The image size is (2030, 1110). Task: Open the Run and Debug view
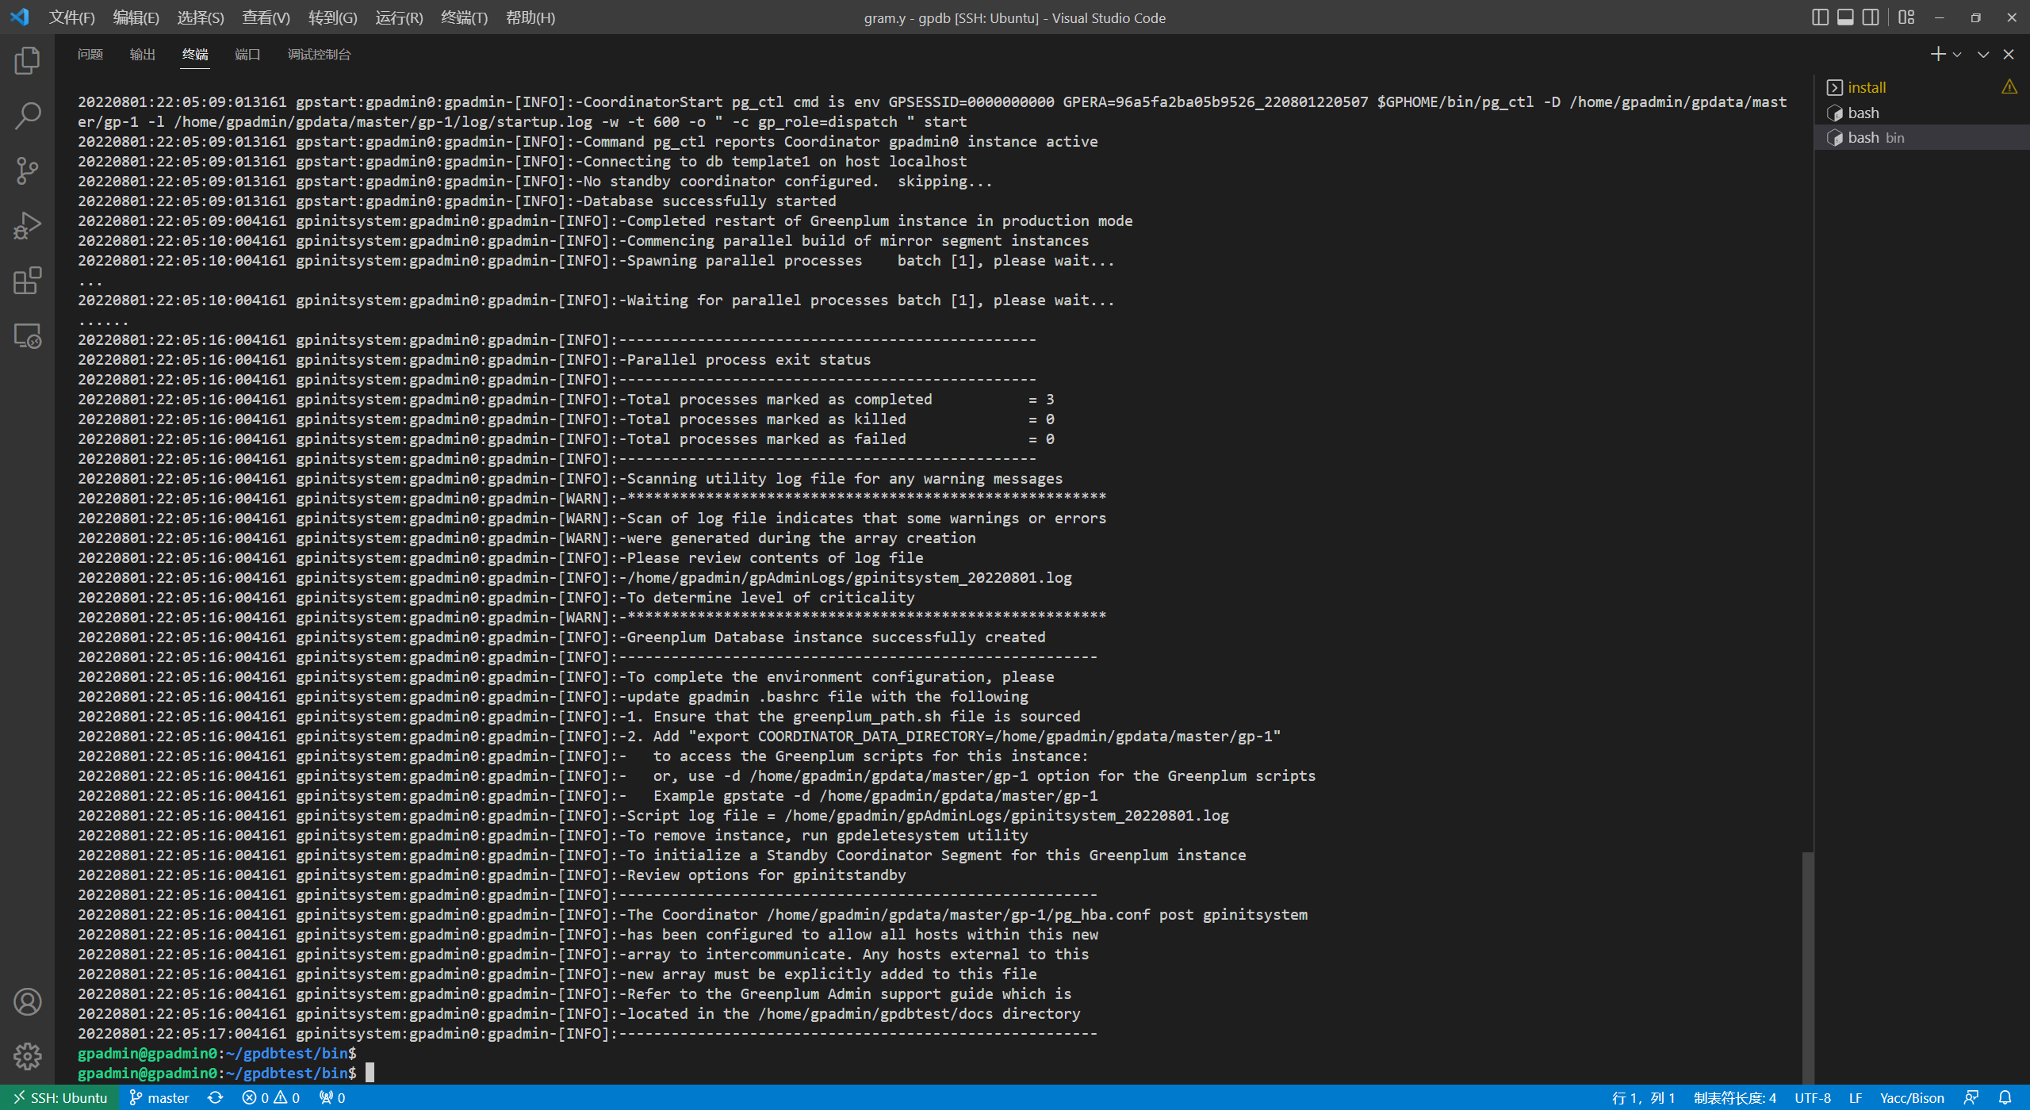[x=27, y=226]
